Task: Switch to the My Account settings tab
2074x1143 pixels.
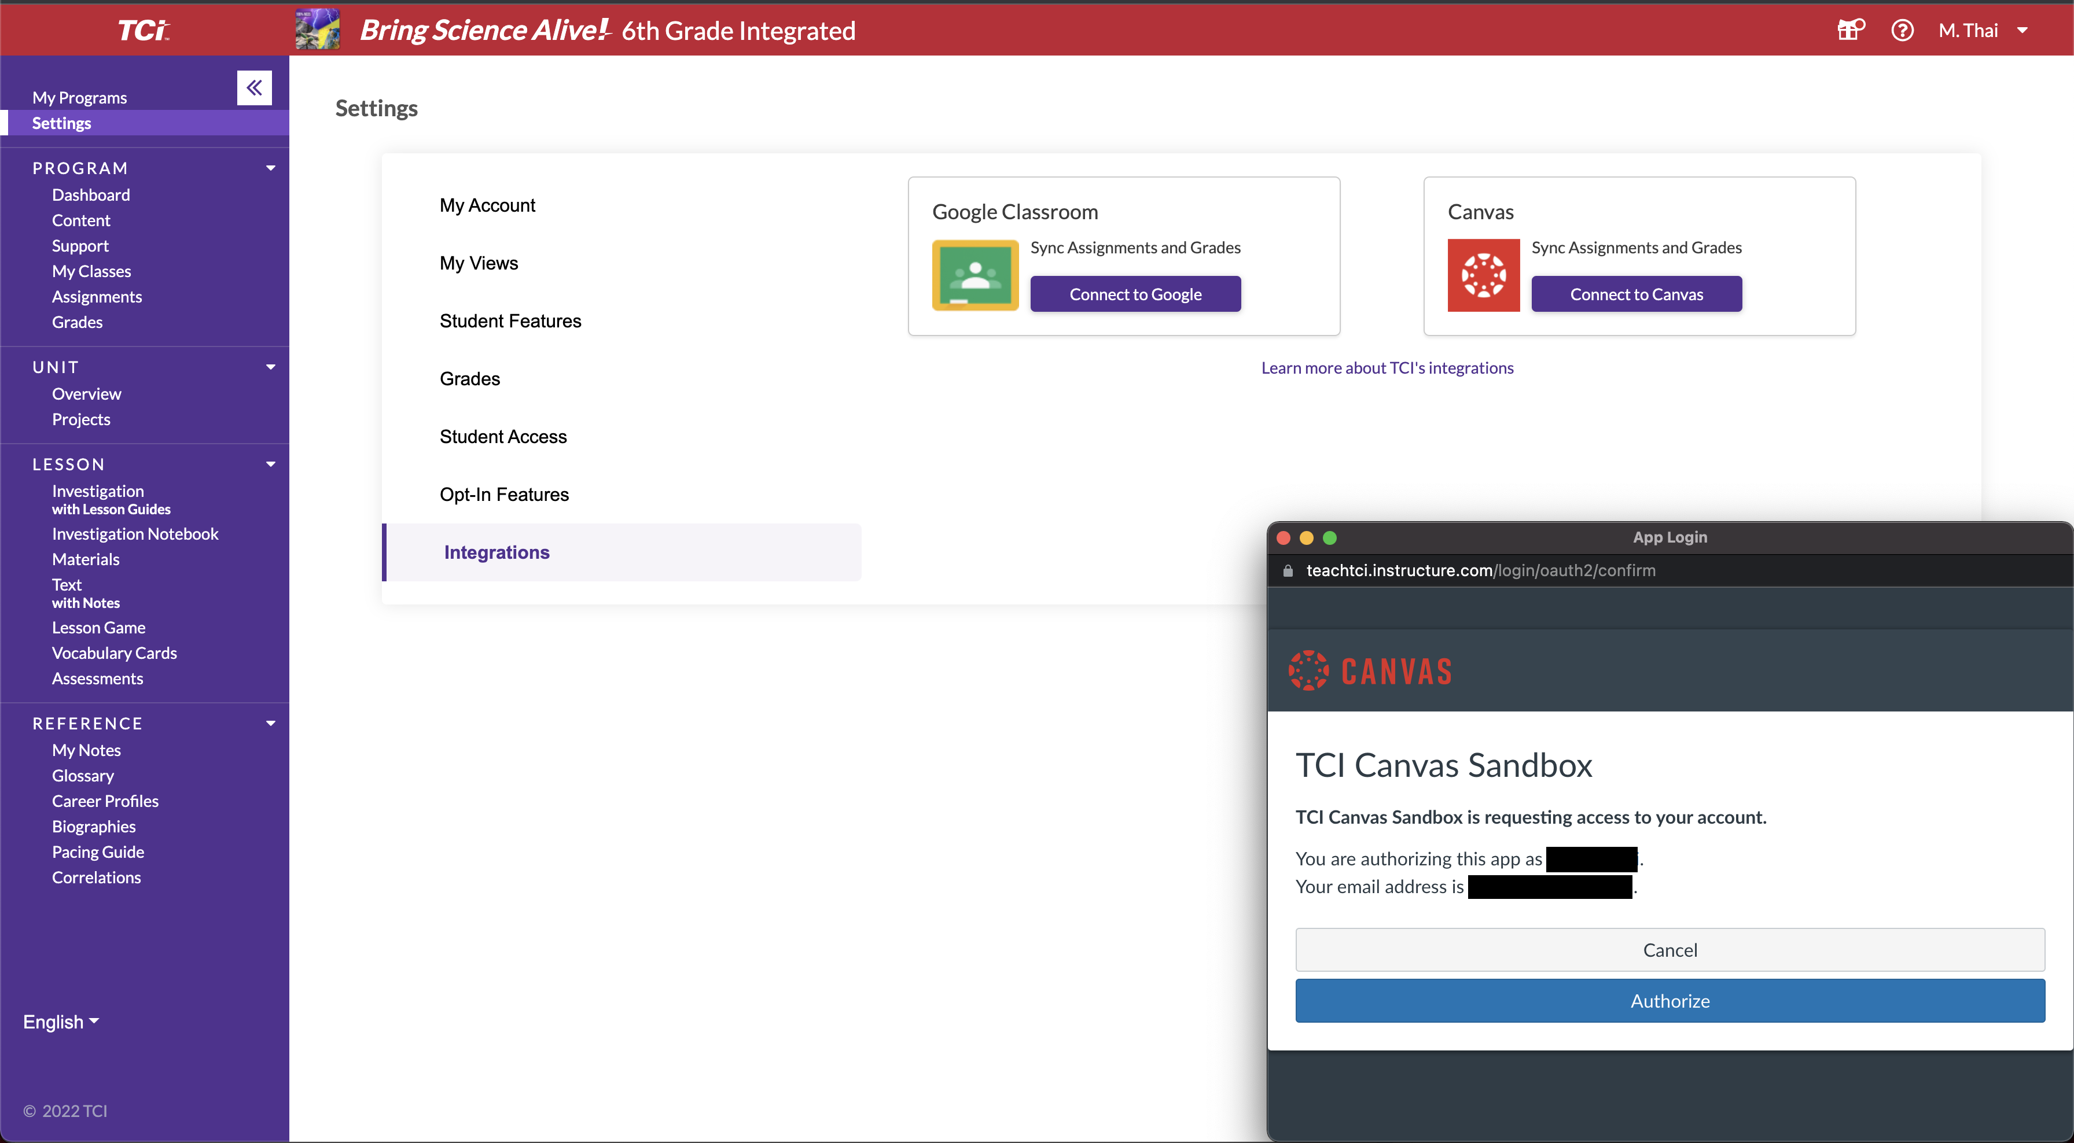Action: pyautogui.click(x=487, y=205)
